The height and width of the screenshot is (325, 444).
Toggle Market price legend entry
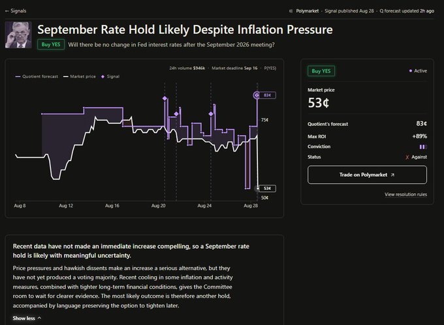79,76
